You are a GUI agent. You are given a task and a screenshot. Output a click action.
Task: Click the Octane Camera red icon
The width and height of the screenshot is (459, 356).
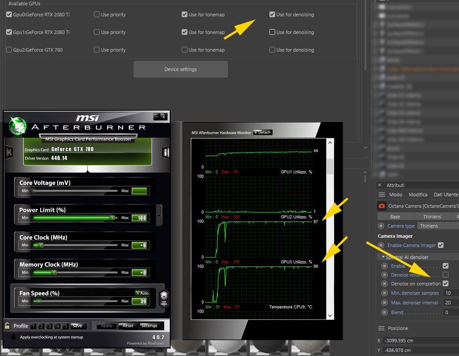382,206
